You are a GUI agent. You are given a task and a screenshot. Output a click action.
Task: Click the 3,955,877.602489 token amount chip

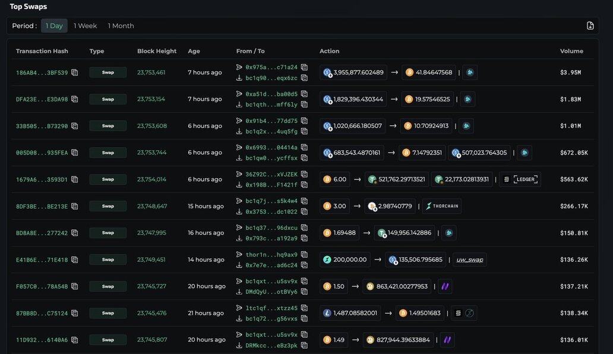point(353,72)
